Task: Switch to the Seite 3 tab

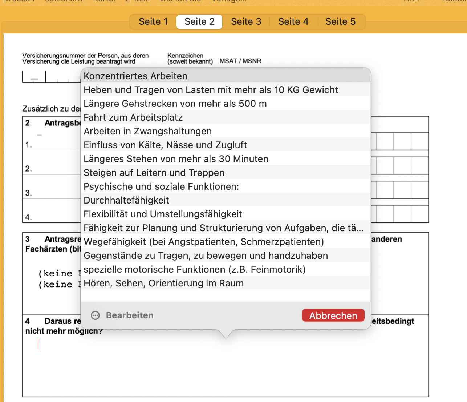Action: (246, 22)
